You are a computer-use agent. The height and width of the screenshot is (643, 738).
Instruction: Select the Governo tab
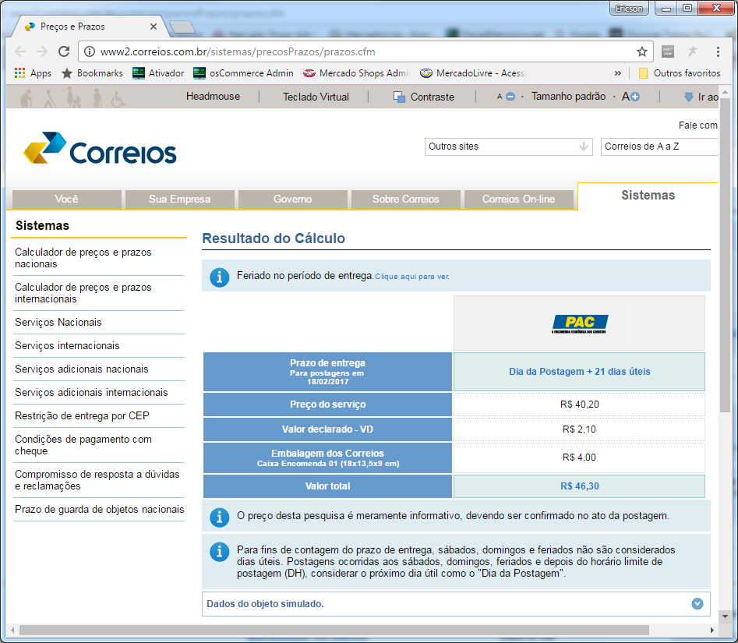(x=293, y=199)
